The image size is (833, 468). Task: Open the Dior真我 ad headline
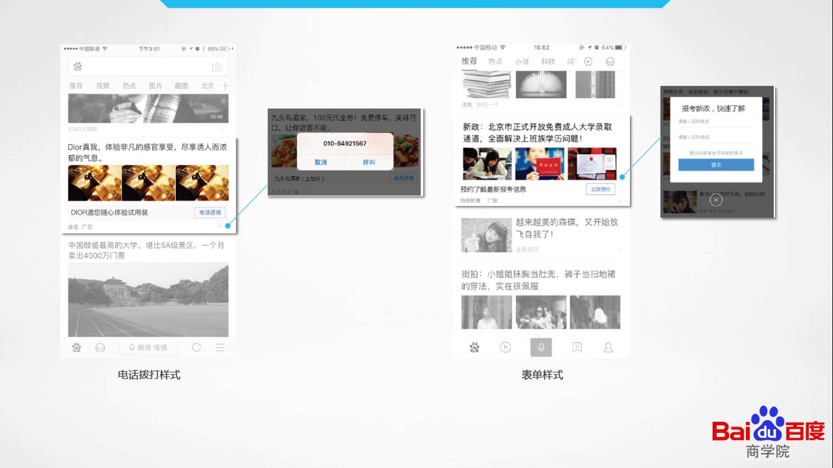tap(148, 153)
